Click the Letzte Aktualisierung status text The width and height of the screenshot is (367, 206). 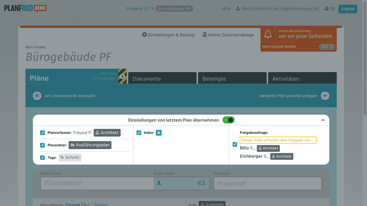pyautogui.click(x=305, y=34)
